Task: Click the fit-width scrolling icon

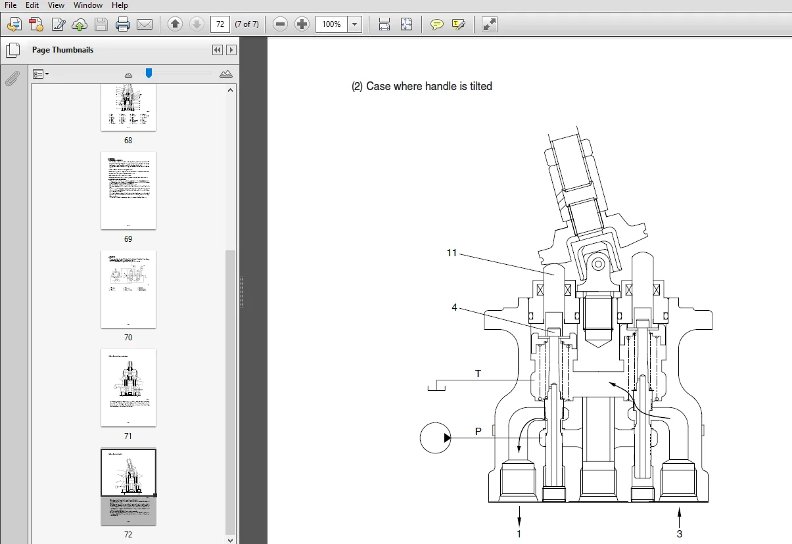Action: click(x=384, y=24)
